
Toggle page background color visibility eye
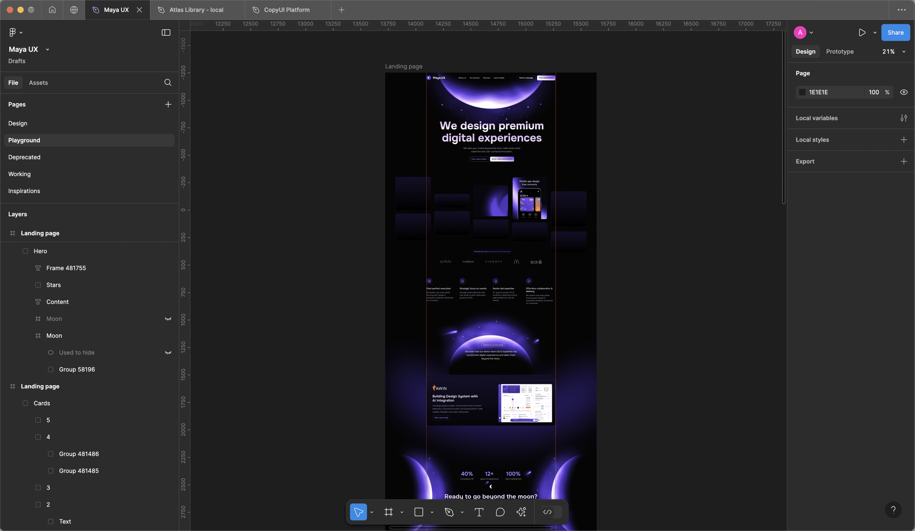[x=904, y=92]
